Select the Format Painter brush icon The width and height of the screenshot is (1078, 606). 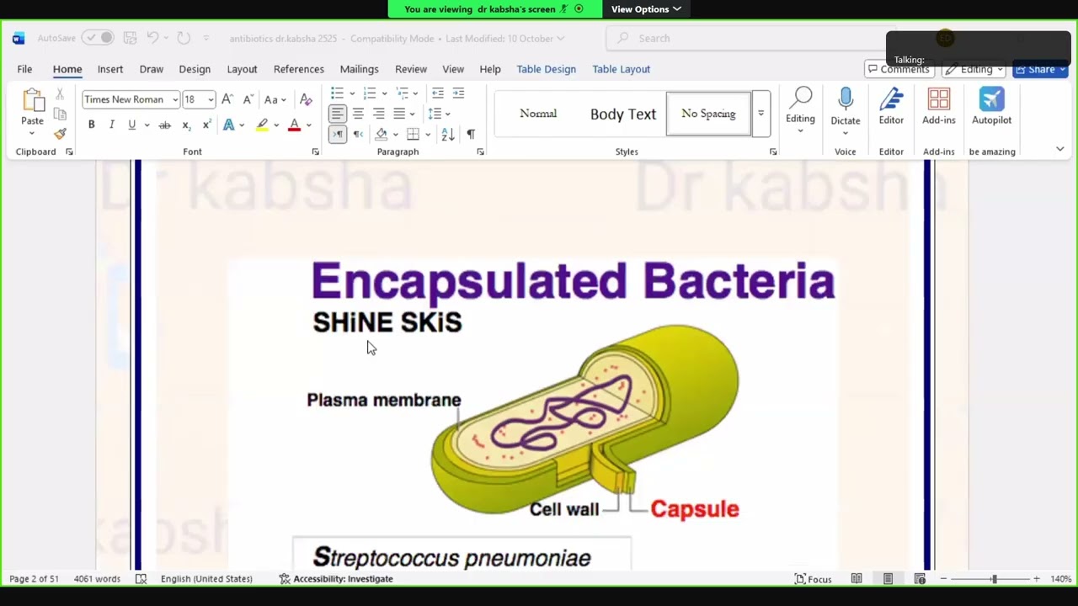pyautogui.click(x=60, y=134)
